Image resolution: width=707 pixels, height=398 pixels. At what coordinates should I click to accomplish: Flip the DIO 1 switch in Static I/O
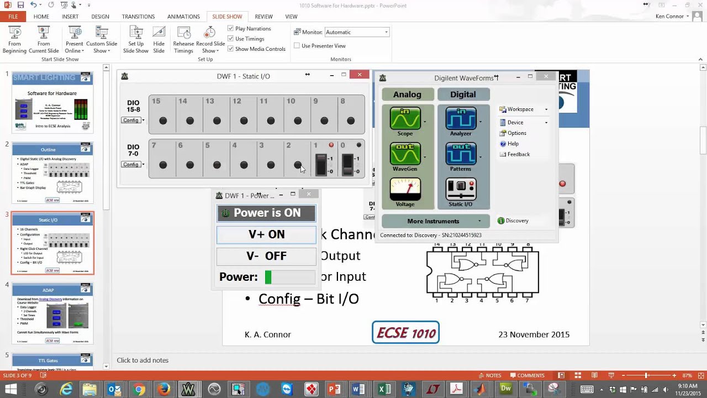320,165
